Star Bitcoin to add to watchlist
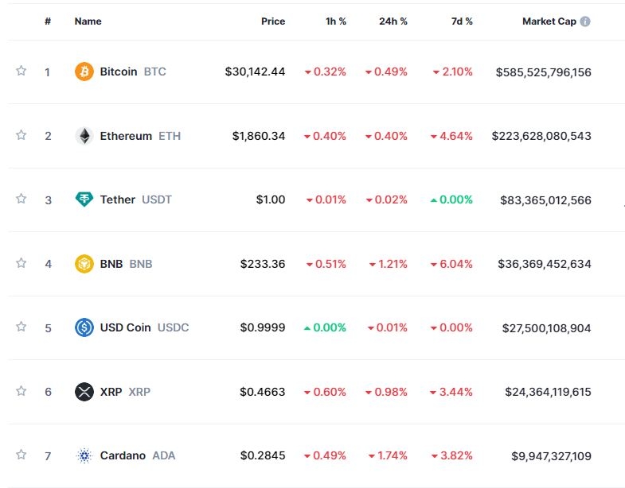 point(21,71)
